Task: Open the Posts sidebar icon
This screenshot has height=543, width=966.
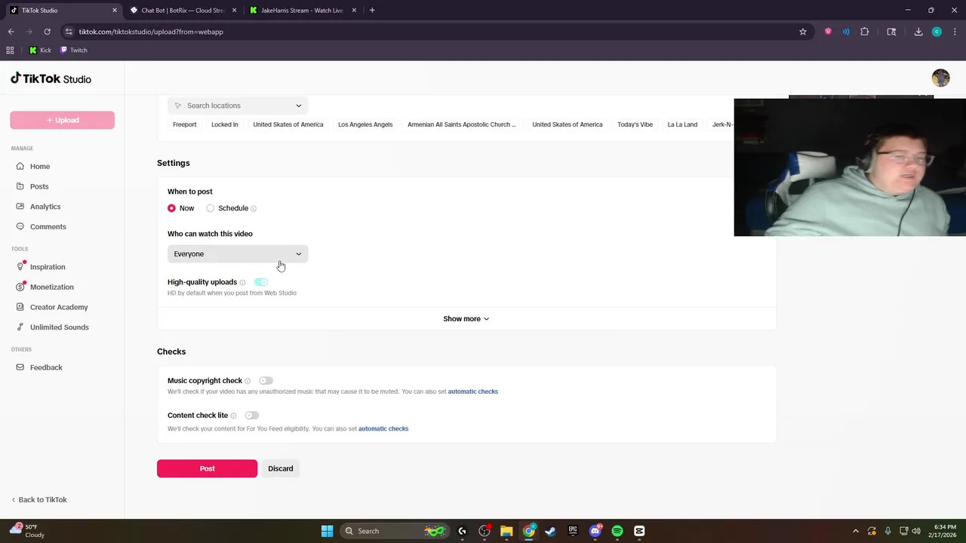Action: [20, 186]
